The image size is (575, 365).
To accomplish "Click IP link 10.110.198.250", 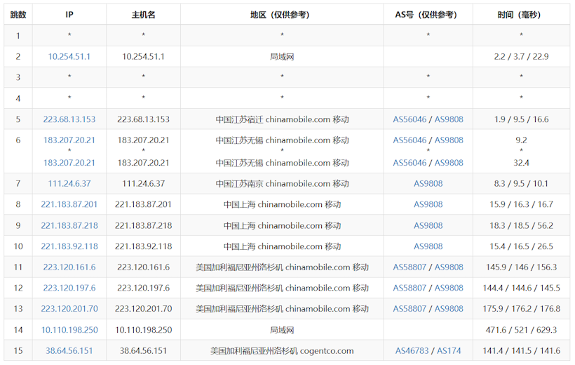I will coord(69,330).
